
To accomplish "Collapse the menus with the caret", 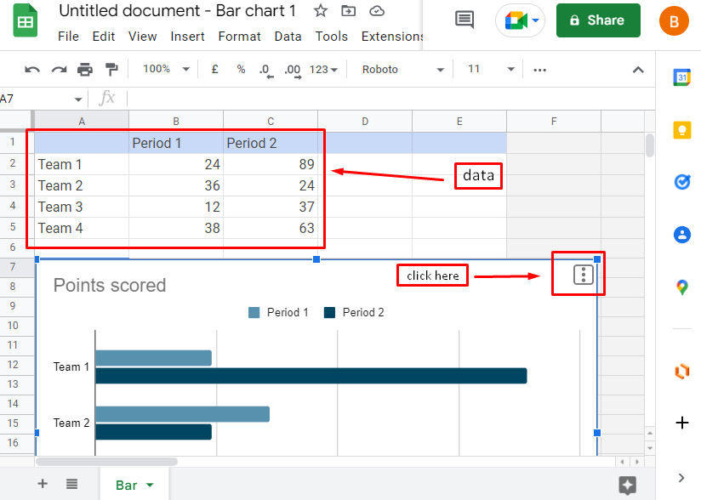I will (x=638, y=70).
